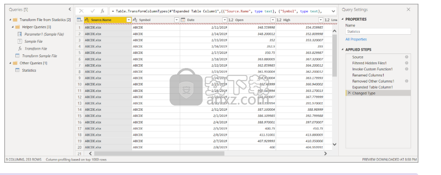Open settings gear for Filtered Hidden Files1
This screenshot has width=441, height=175.
[406, 63]
